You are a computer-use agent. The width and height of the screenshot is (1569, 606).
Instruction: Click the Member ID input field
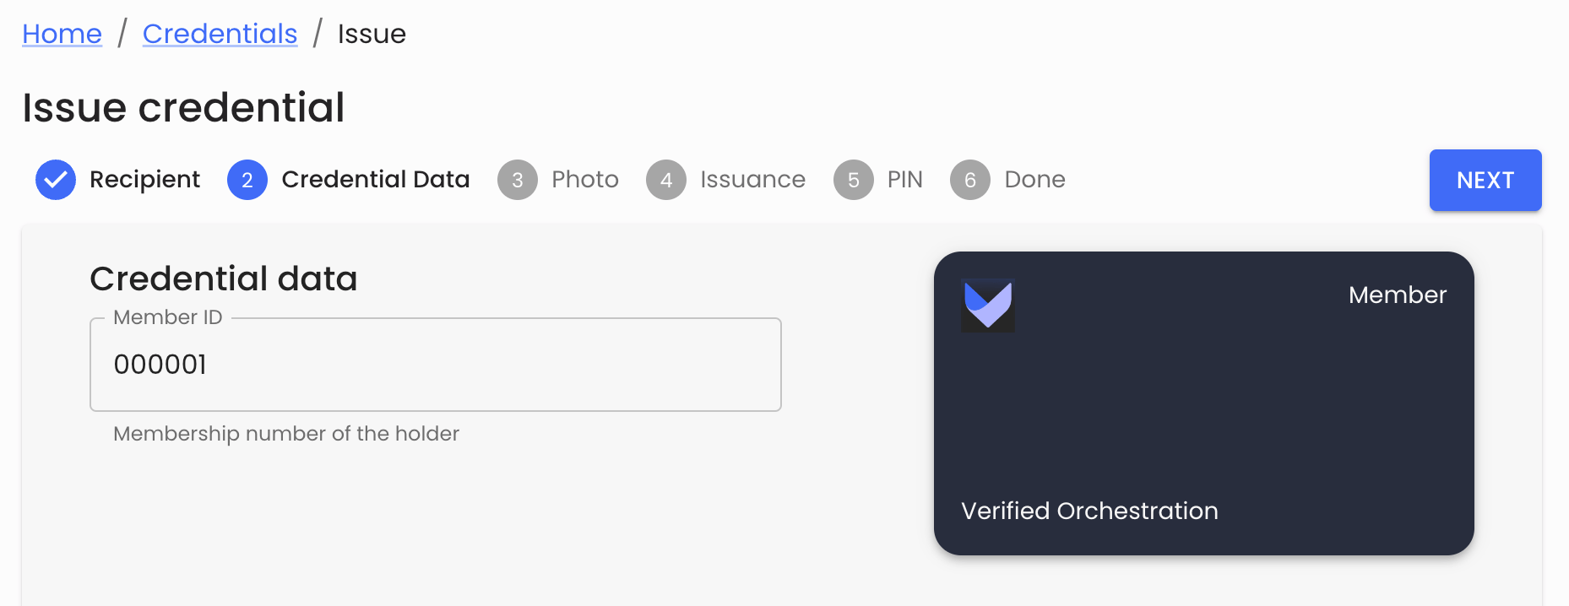pyautogui.click(x=434, y=364)
